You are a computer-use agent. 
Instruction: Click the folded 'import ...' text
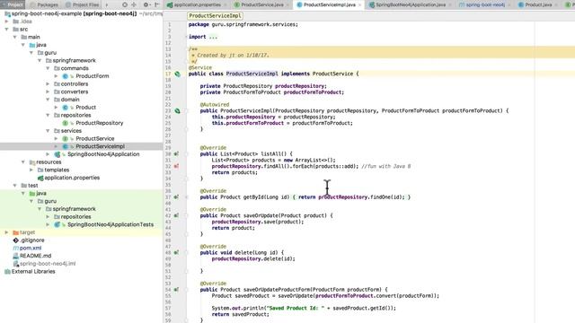203,37
